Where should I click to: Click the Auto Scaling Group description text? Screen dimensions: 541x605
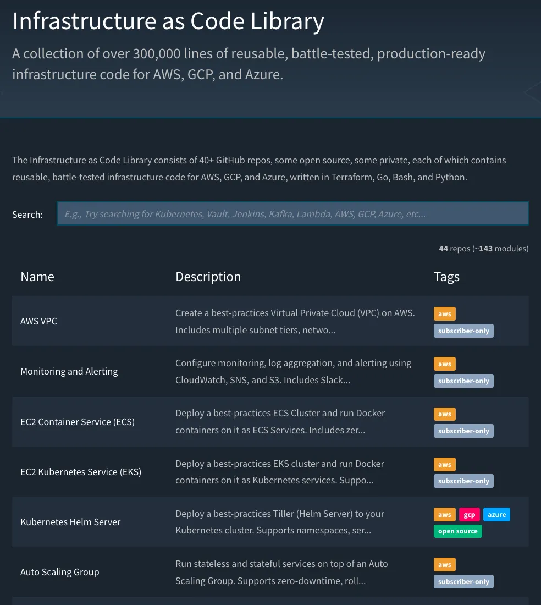click(281, 572)
